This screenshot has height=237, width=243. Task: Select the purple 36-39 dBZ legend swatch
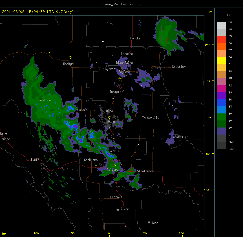point(222,96)
